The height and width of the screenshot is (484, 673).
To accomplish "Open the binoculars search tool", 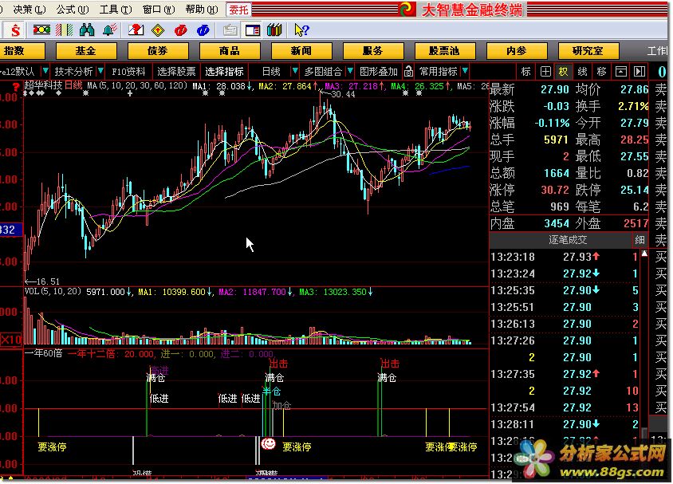I will (87, 30).
